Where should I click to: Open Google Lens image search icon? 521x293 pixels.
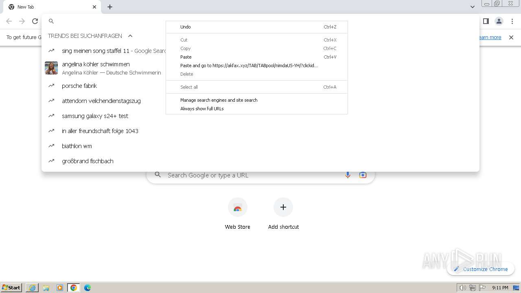363,175
